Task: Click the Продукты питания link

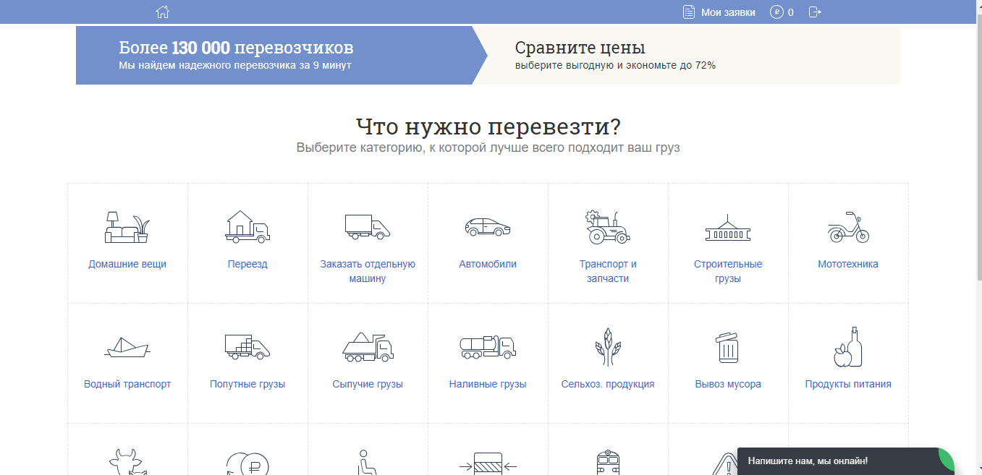Action: pos(847,384)
